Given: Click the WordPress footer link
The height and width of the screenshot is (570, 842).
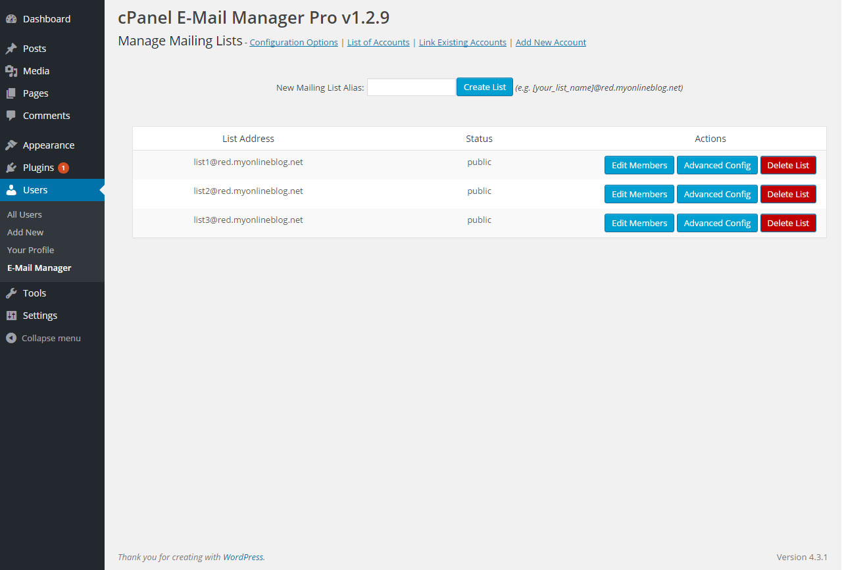Looking at the screenshot, I should pos(243,557).
